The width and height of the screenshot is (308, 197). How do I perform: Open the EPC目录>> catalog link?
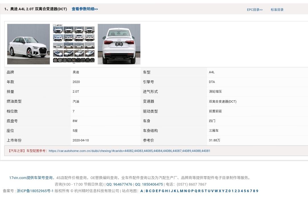[255, 10]
